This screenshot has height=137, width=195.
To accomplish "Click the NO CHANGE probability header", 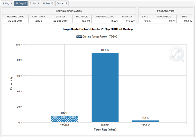I will [x=164, y=17].
